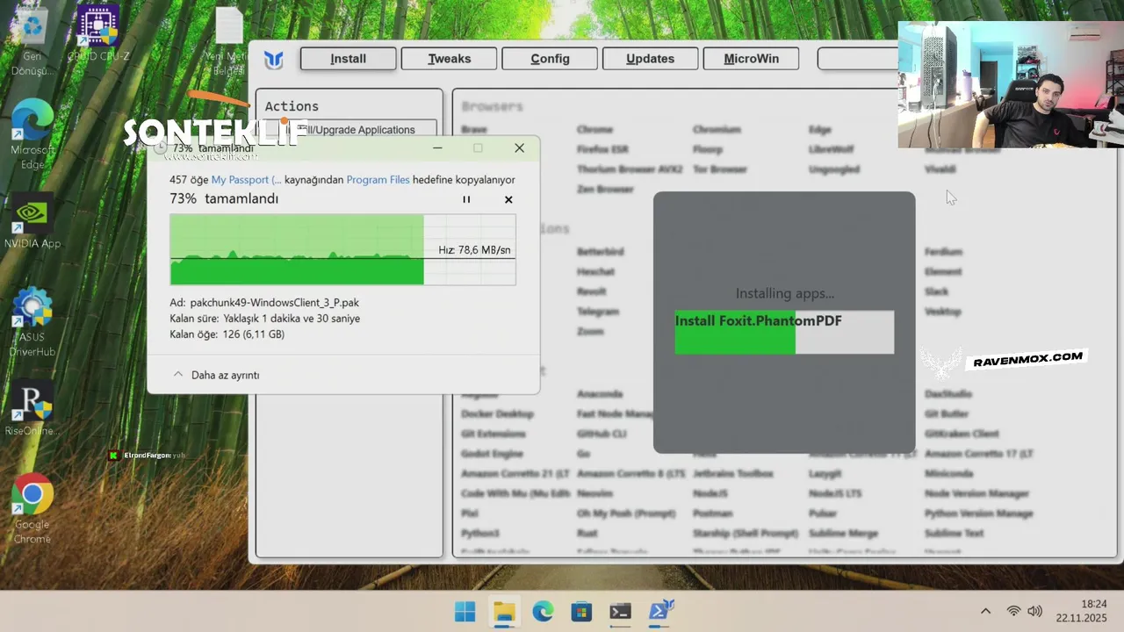Select Node Version Manager application
1124x632 pixels.
click(x=976, y=493)
